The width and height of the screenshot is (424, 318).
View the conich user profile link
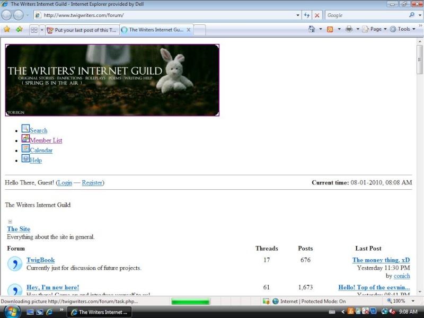point(402,276)
